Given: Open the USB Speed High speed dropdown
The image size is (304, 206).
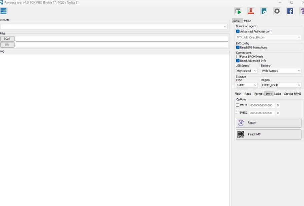Looking at the screenshot, I should click(247, 71).
